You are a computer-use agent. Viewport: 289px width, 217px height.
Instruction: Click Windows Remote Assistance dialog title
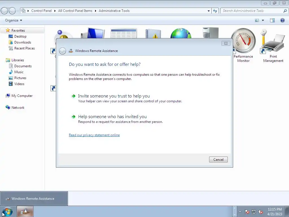(x=96, y=51)
